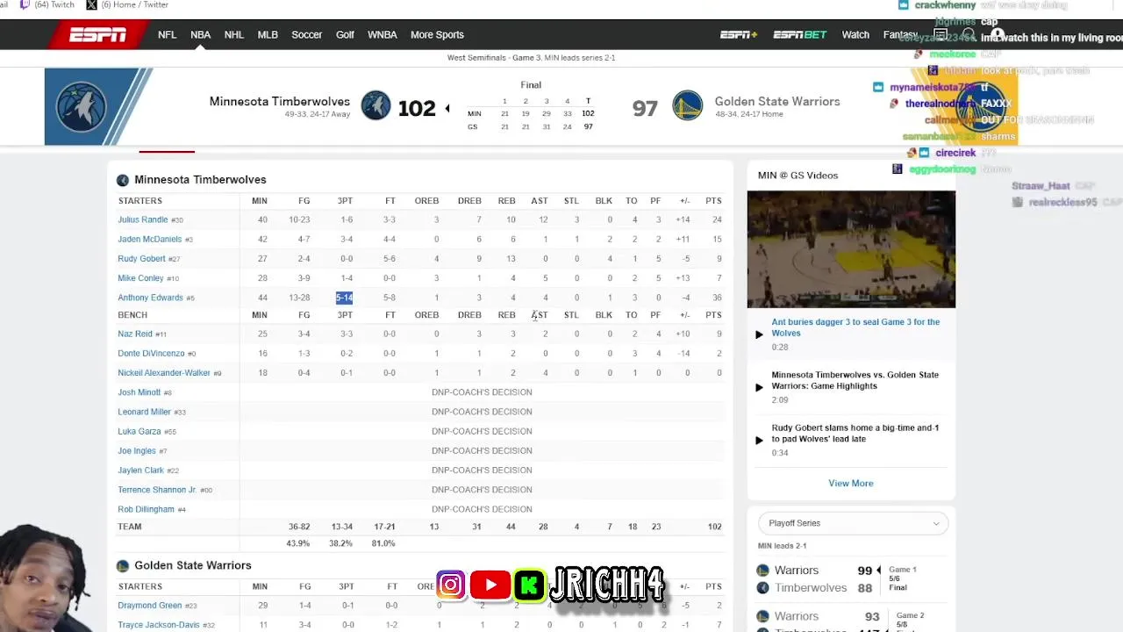This screenshot has height=632, width=1123.
Task: Click the MIN @ GS video thumbnail
Action: pos(851,249)
